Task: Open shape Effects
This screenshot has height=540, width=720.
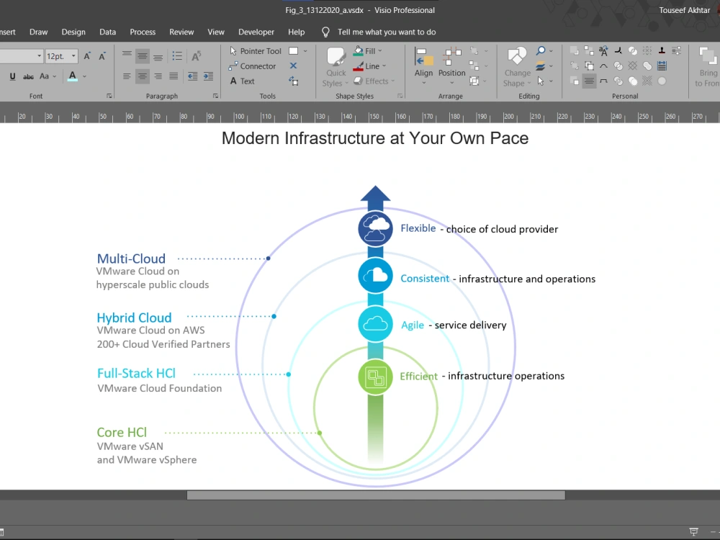Action: pos(373,81)
